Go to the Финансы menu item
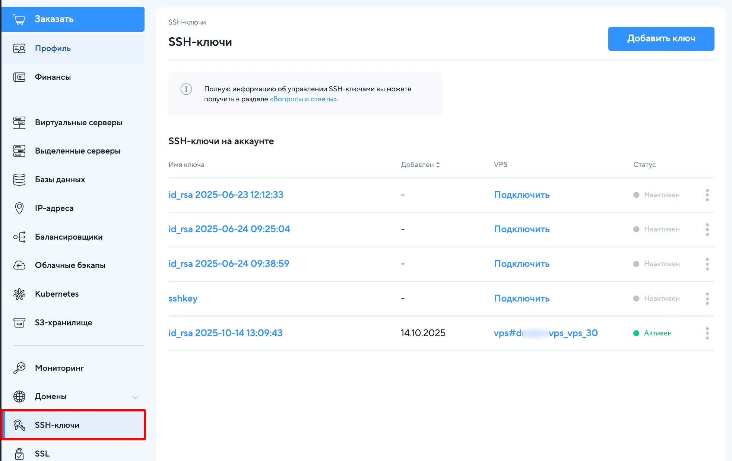The width and height of the screenshot is (732, 461). 53,77
